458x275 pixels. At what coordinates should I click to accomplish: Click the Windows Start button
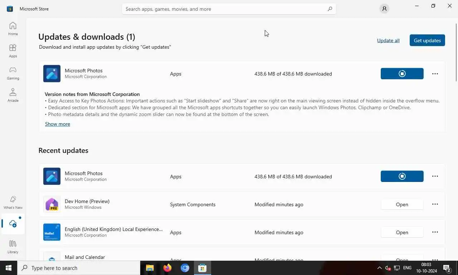[9, 268]
